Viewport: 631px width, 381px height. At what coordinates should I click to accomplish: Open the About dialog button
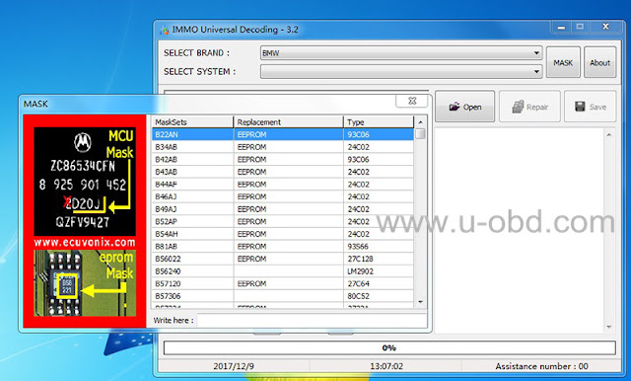[599, 62]
